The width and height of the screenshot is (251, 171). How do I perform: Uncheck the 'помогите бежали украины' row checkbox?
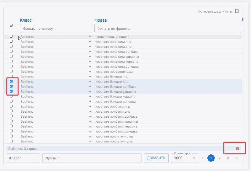[x=11, y=91]
